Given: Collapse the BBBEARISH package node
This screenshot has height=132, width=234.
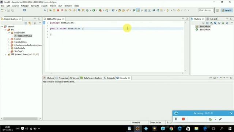Looking at the screenshot, I should pyautogui.click(x=9, y=33).
